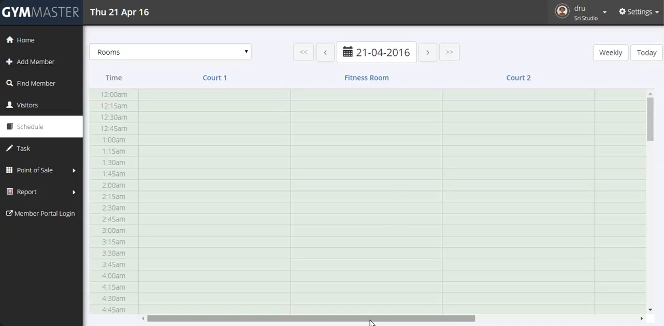Go to the next day arrow
The height and width of the screenshot is (326, 664).
click(x=427, y=52)
